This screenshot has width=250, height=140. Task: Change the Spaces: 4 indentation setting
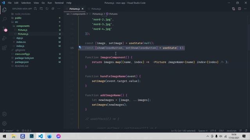coord(203,131)
